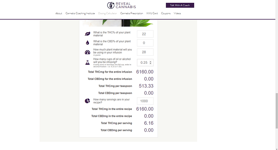Click 'What is the CBD% of your plant material' text
278x150 pixels.
click(x=112, y=43)
